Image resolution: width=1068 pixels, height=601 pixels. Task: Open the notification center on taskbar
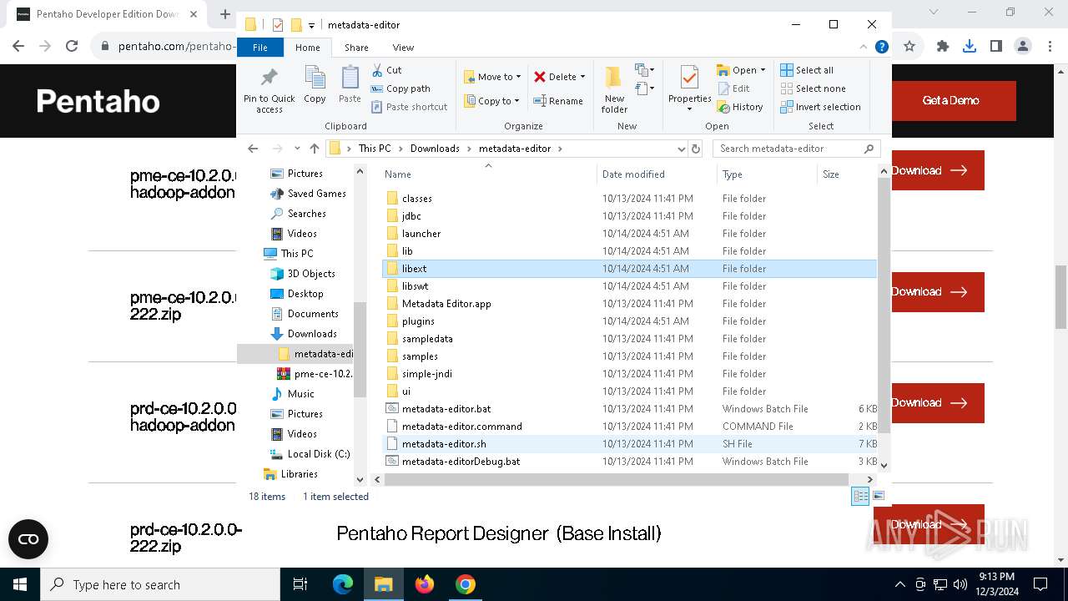(1040, 584)
